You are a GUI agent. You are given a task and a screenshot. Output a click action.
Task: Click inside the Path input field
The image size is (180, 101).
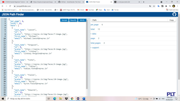click(133, 20)
